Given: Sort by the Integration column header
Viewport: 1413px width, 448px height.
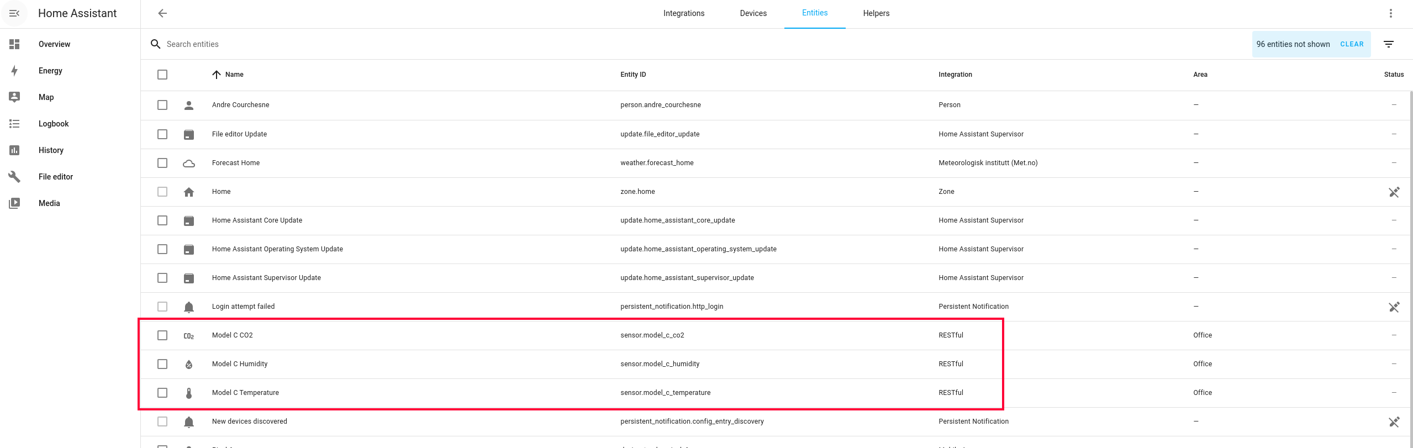Looking at the screenshot, I should coord(955,75).
